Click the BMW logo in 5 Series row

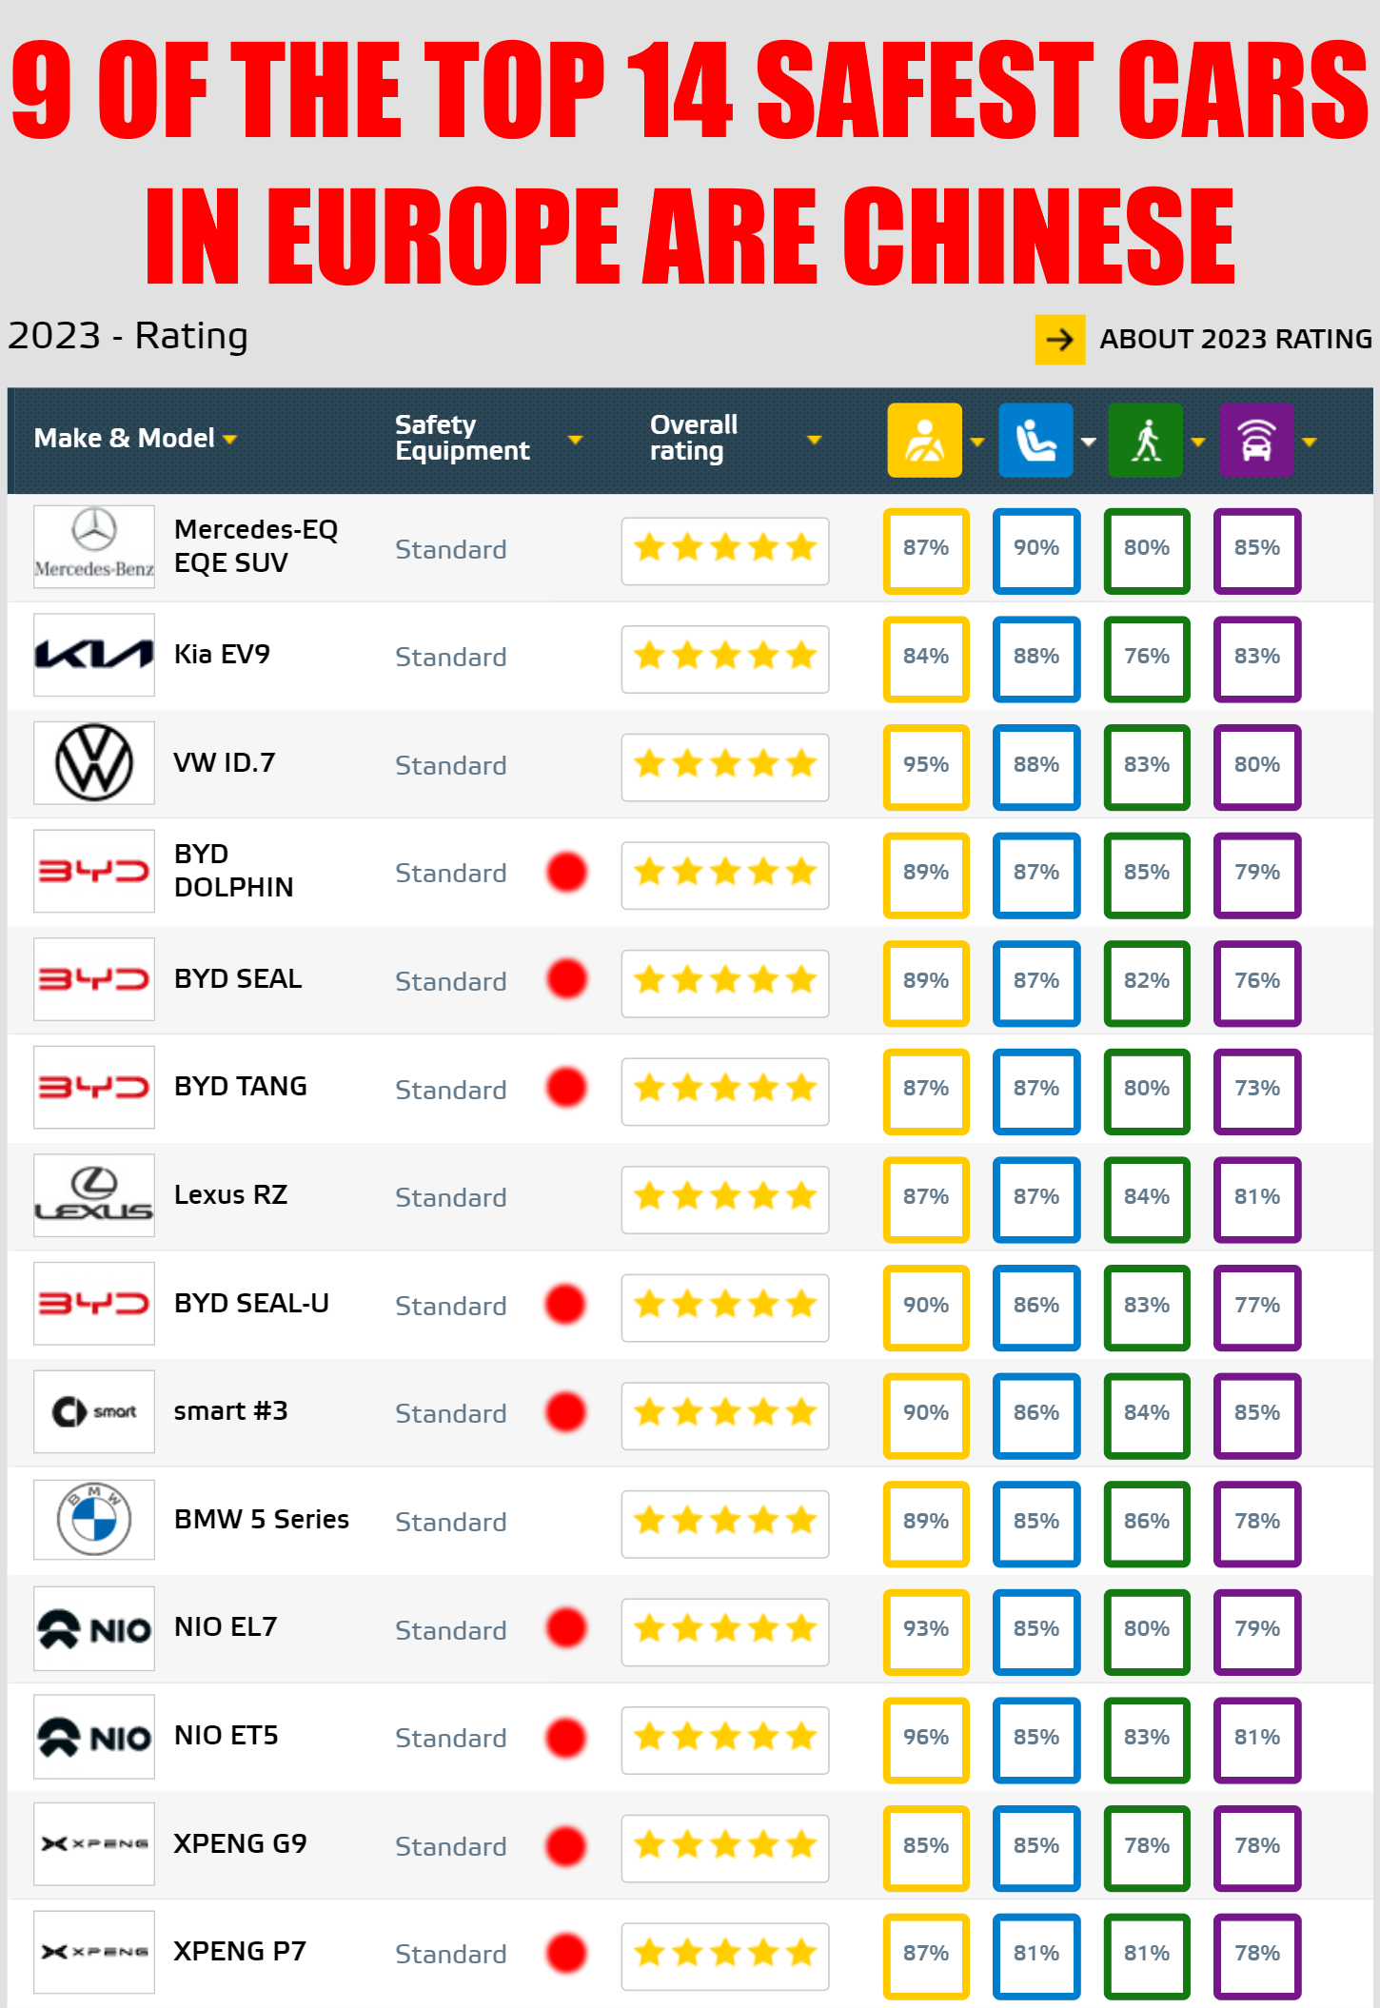94,1520
